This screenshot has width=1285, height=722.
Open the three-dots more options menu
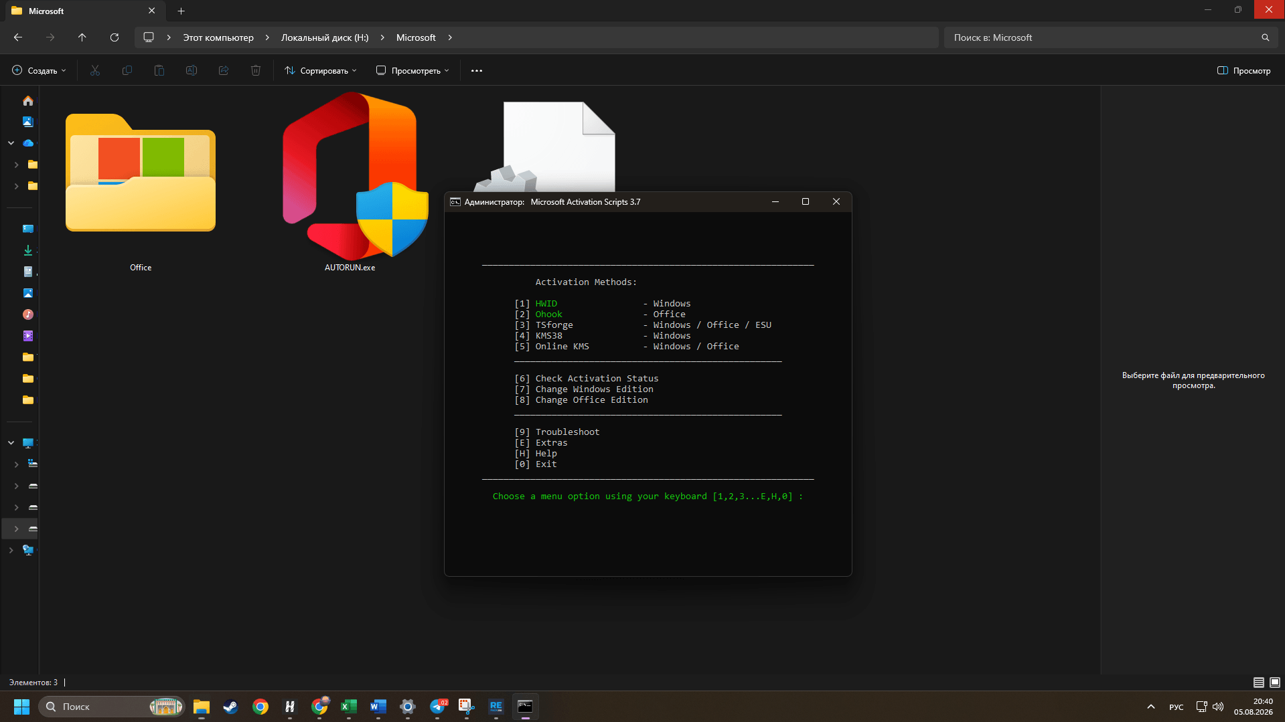477,70
